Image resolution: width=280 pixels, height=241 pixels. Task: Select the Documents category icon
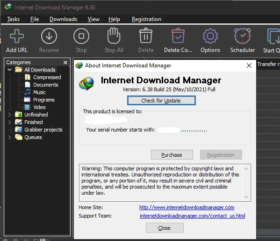[x=28, y=85]
